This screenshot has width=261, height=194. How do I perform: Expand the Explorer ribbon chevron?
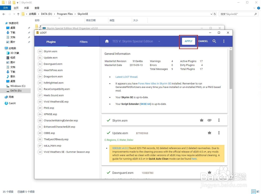click(x=254, y=8)
